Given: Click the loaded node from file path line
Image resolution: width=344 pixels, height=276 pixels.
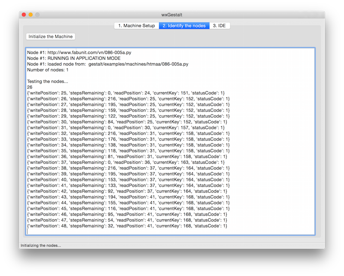Looking at the screenshot, I should pyautogui.click(x=107, y=64).
